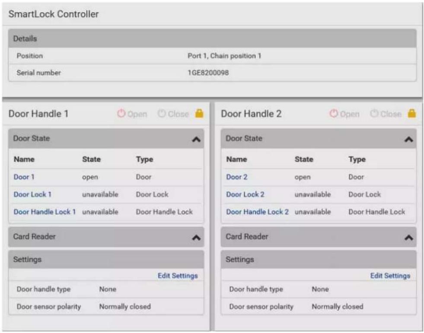The width and height of the screenshot is (424, 333).
Task: Open the Door Handle Lock 2 link
Action: (258, 212)
